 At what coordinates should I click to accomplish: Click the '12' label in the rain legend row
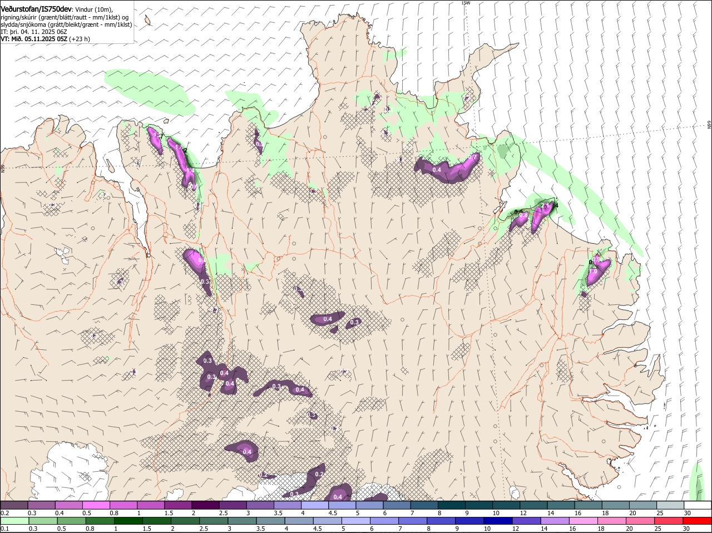coord(516,529)
